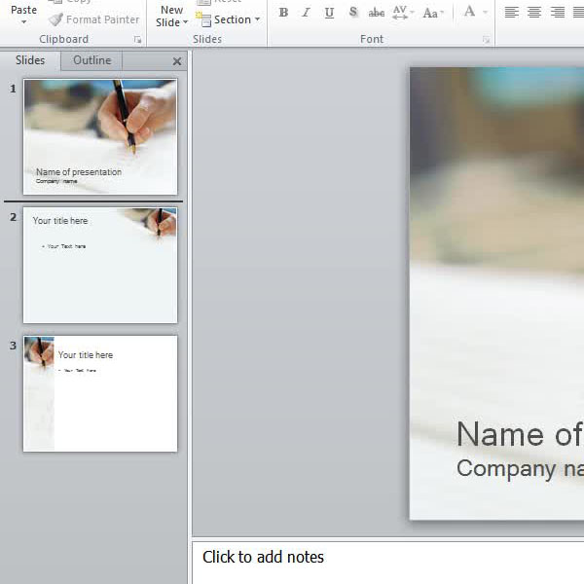Open the Paste options dropdown arrow
584x584 pixels.
pos(23,22)
